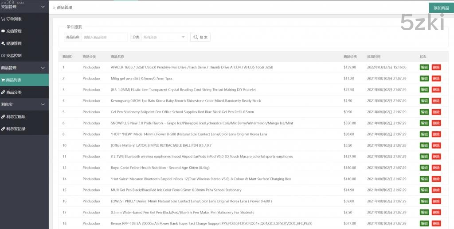
Task: Click the 商品列表 cart icon
Action: pyautogui.click(x=3, y=80)
